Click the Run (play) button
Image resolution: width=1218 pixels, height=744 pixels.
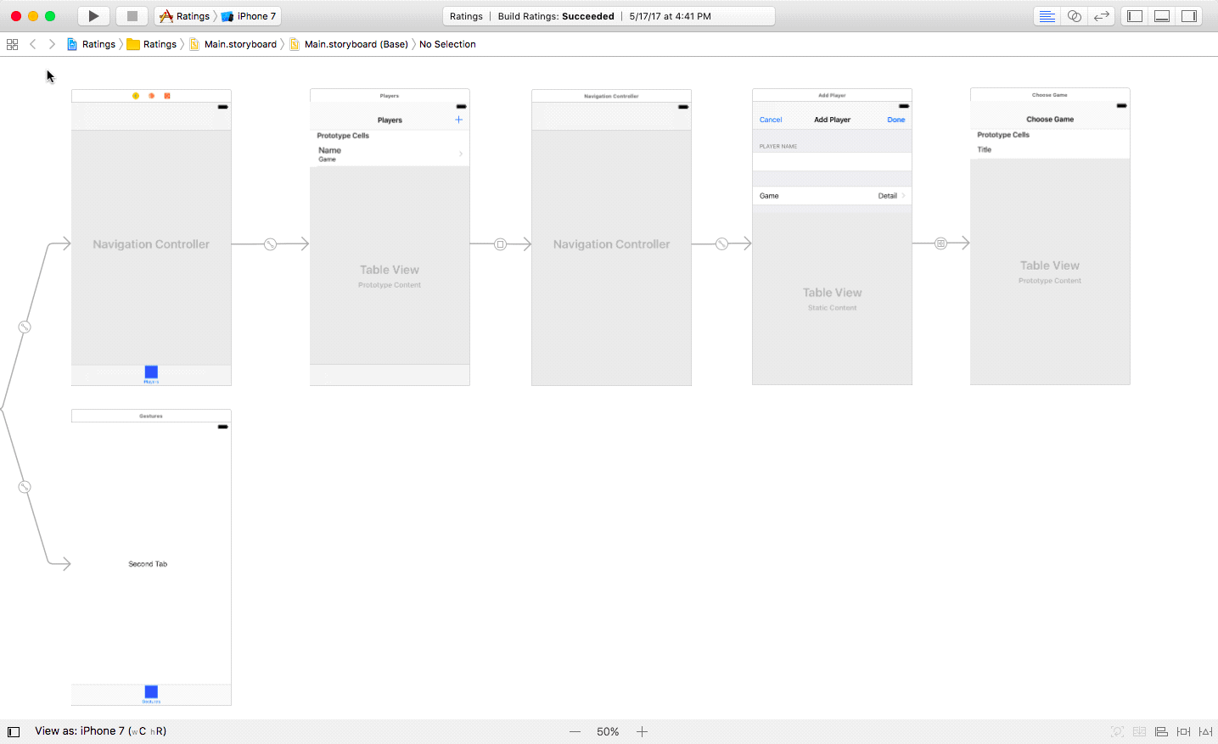pos(93,16)
